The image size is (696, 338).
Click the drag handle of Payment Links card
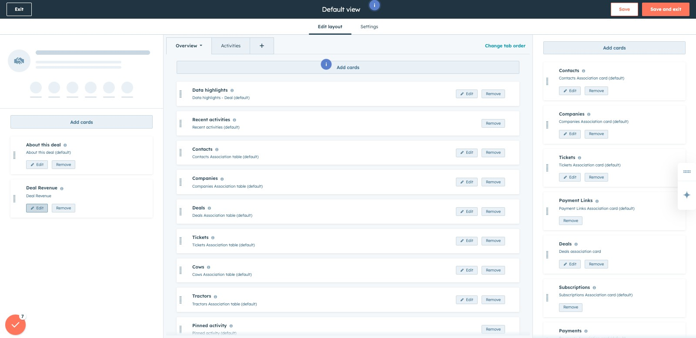(x=547, y=211)
